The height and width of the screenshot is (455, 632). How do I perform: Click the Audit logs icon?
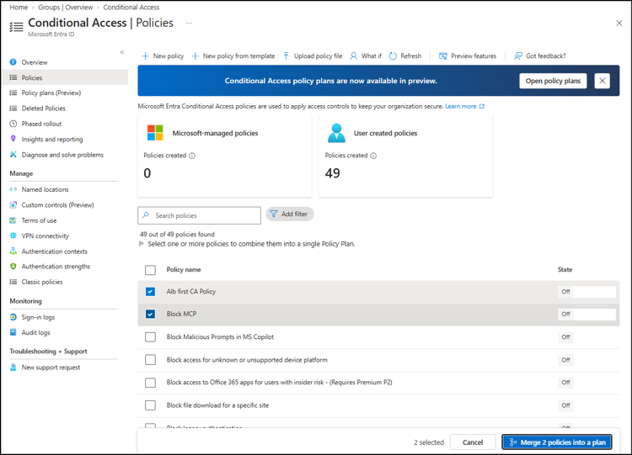[13, 332]
